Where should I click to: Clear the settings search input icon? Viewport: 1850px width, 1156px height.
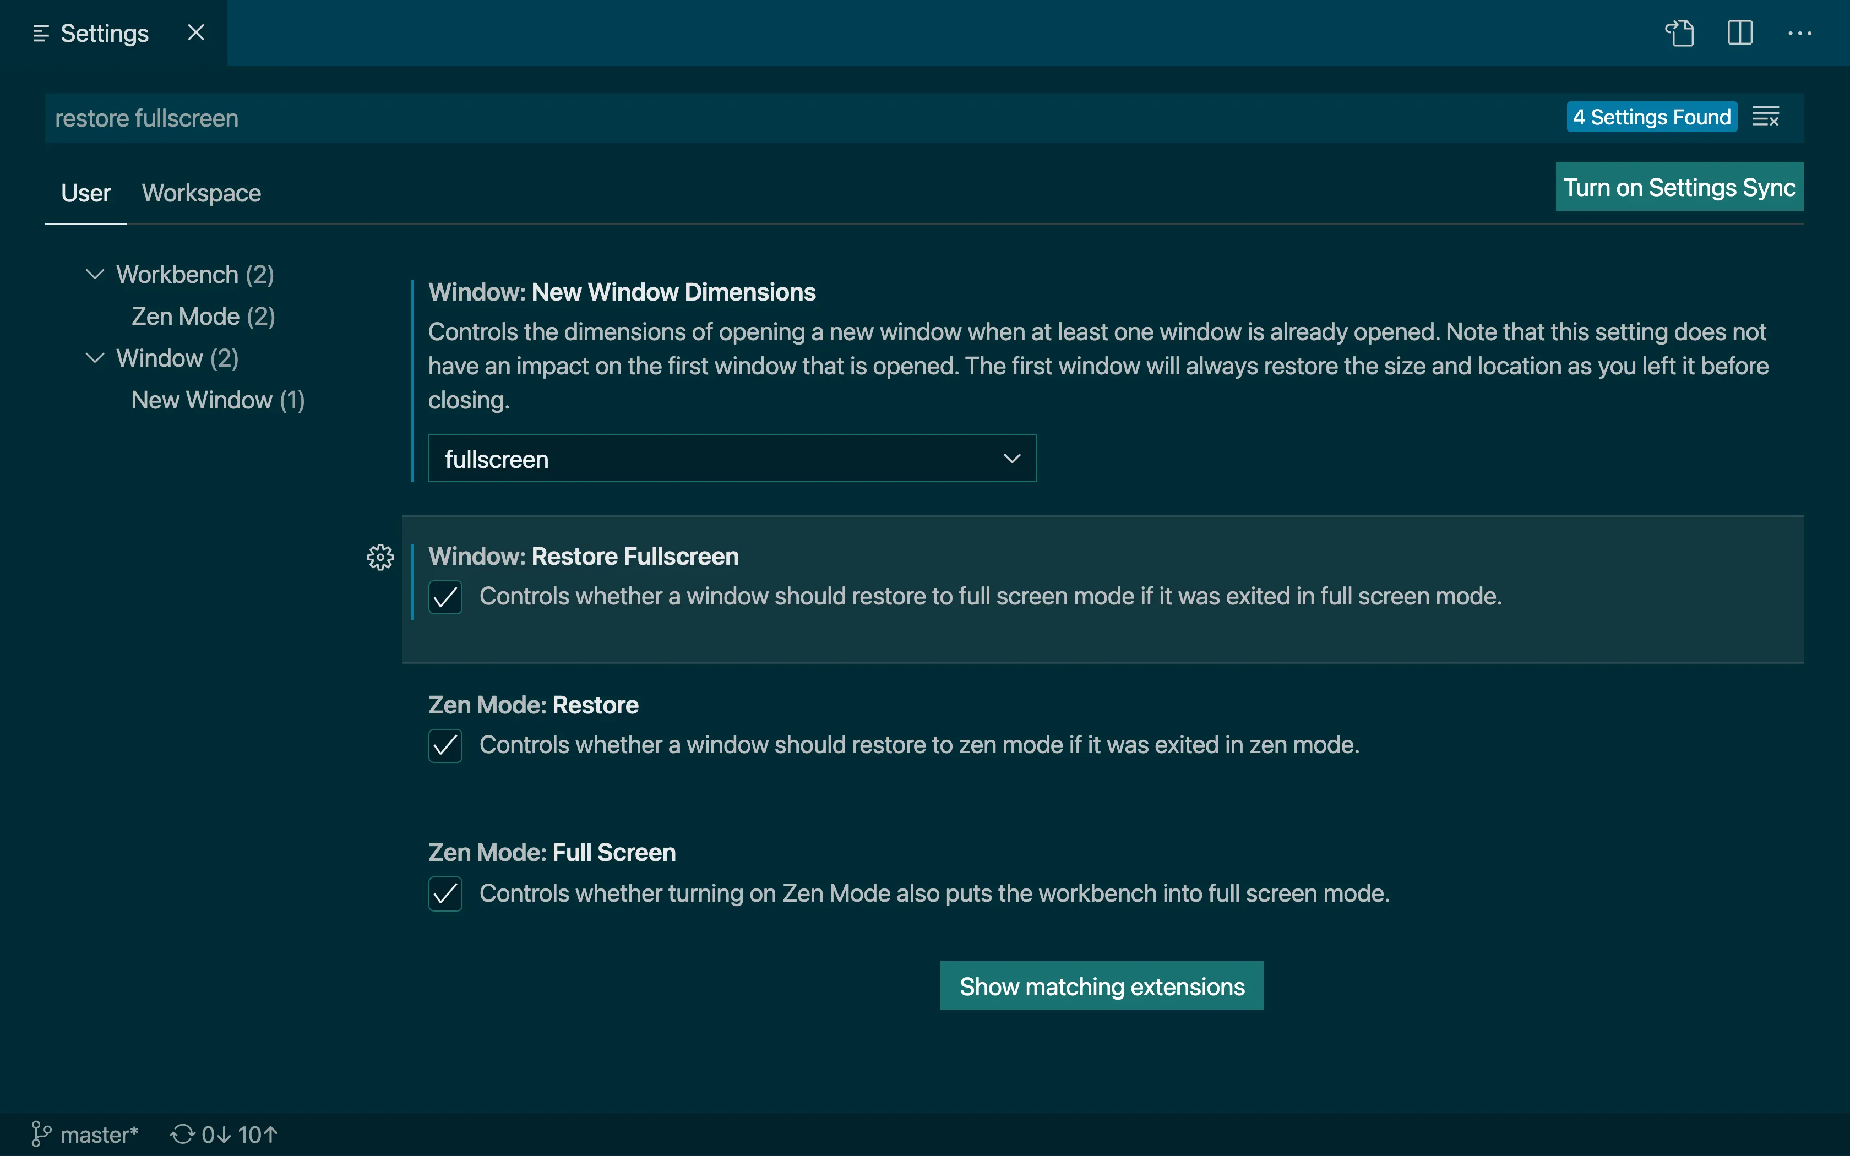point(1765,117)
